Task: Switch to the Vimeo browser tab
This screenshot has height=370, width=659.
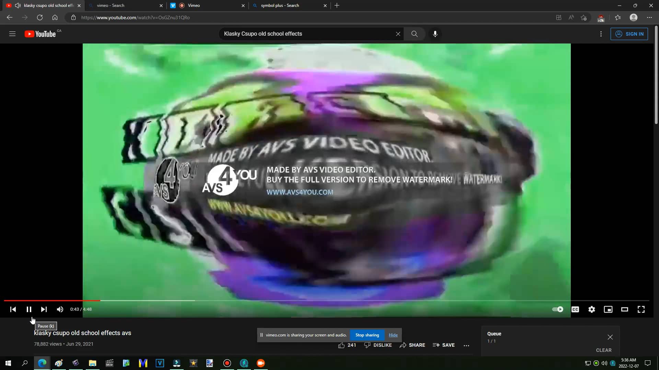Action: click(194, 5)
